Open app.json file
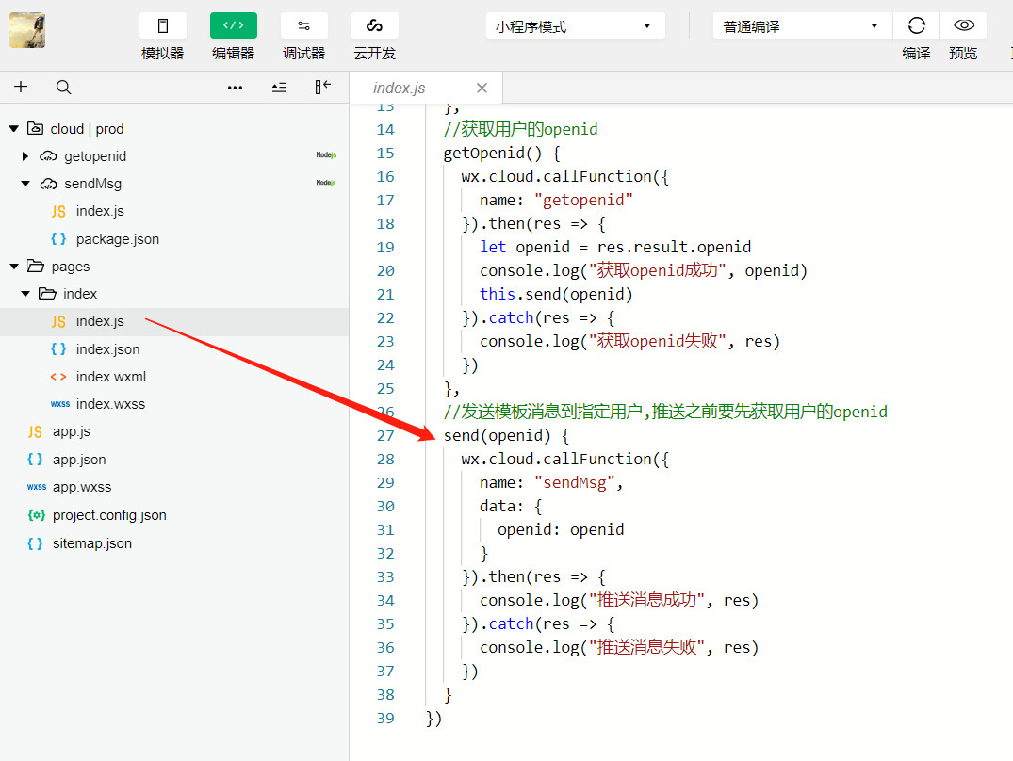The image size is (1013, 761). (79, 460)
